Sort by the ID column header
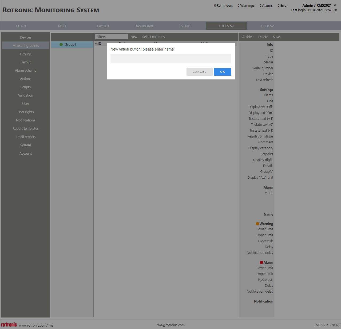 coord(99,44)
